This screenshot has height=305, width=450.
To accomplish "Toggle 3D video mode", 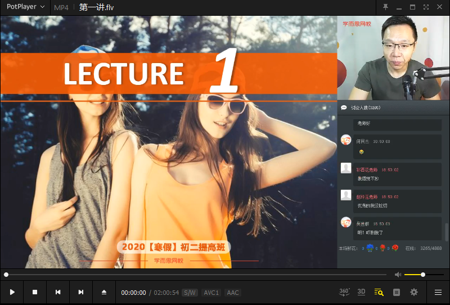I will tap(362, 292).
